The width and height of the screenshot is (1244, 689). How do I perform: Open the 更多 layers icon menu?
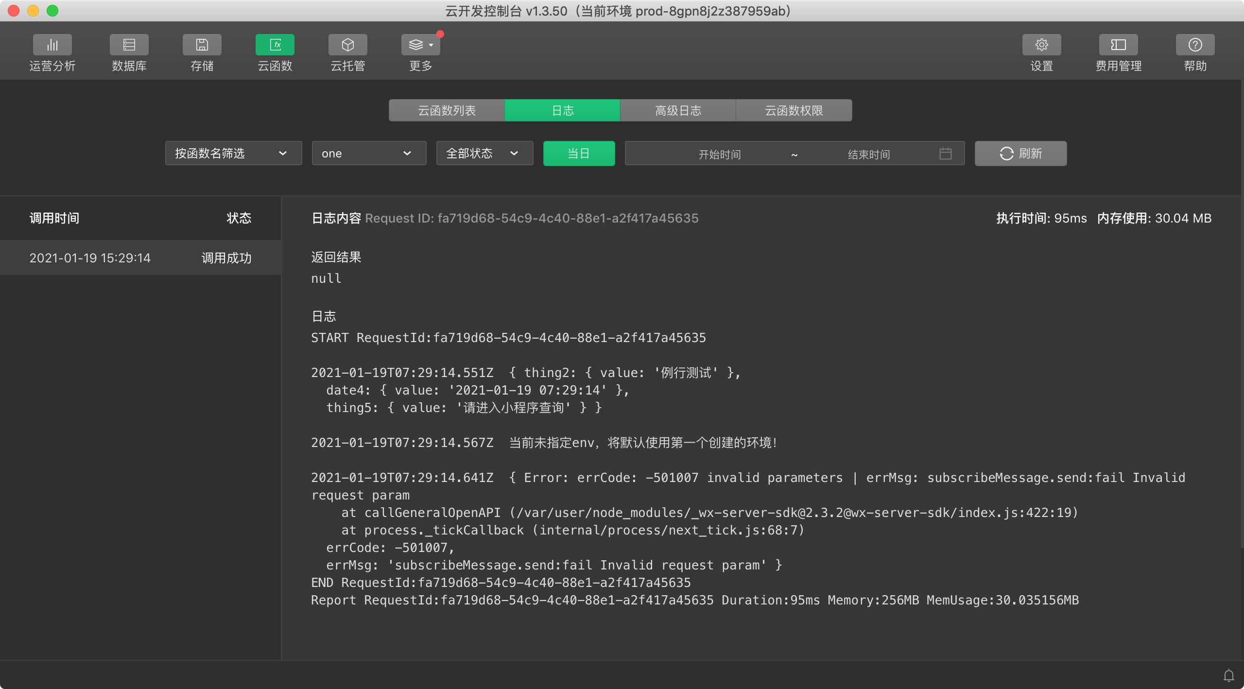coord(420,45)
